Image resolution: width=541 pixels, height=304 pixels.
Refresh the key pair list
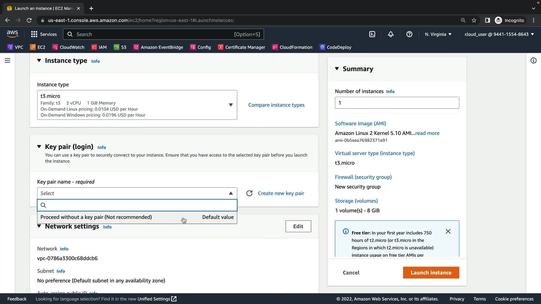(x=249, y=193)
